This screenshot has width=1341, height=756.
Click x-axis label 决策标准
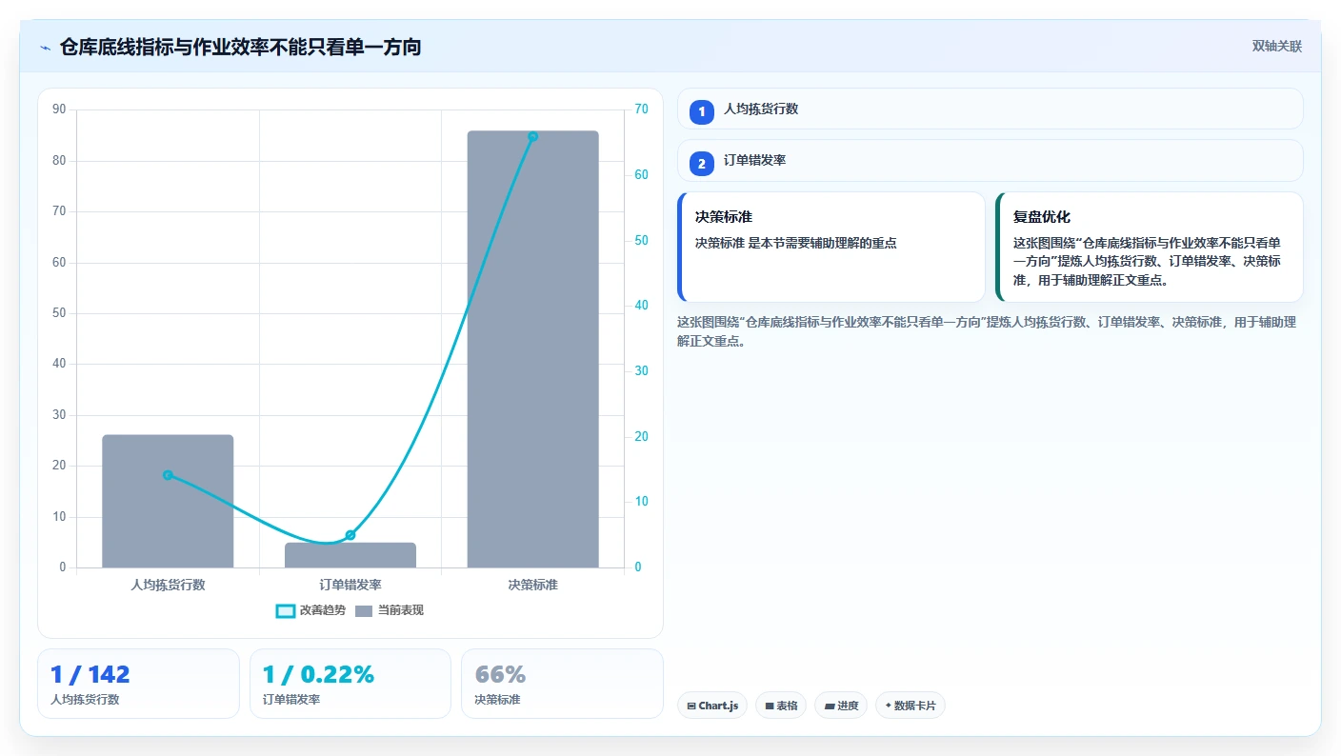click(532, 585)
